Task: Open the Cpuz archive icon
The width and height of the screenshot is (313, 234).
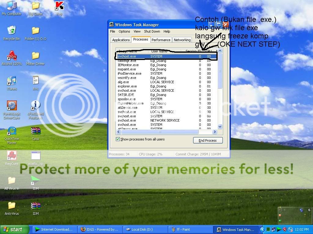Action: coord(35,133)
